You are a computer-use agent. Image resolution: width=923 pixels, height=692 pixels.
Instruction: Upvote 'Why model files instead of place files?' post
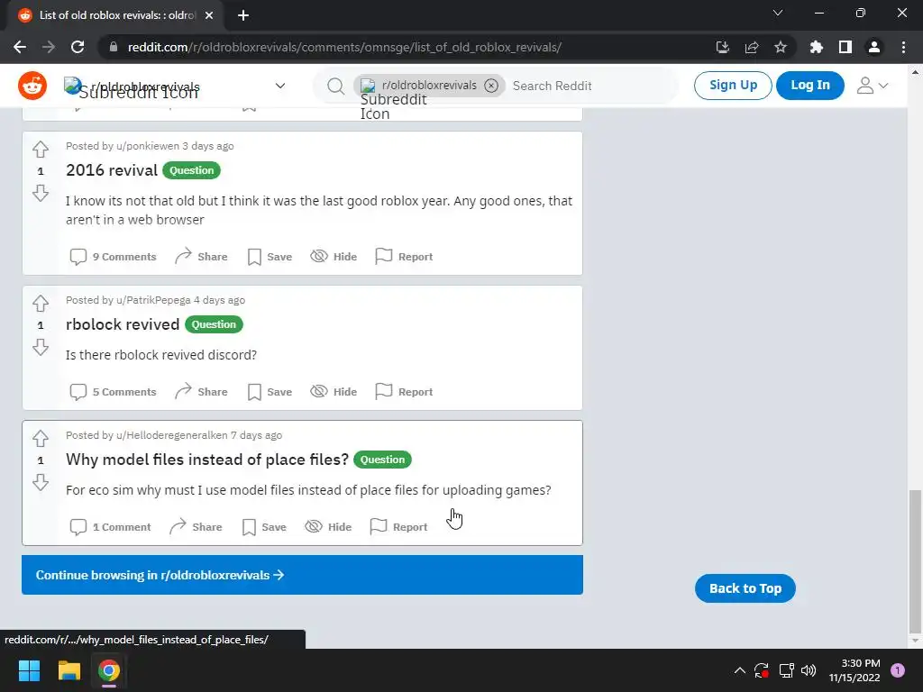tap(40, 439)
